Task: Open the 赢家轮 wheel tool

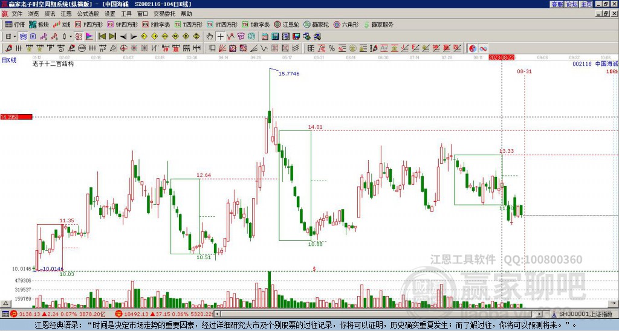Action: [x=316, y=24]
